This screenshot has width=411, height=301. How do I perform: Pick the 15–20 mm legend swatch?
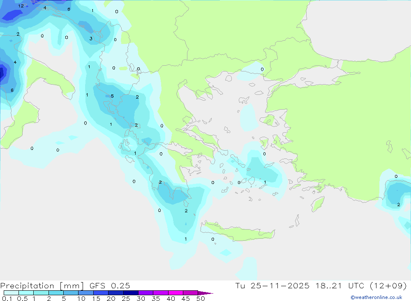[x=101, y=293]
